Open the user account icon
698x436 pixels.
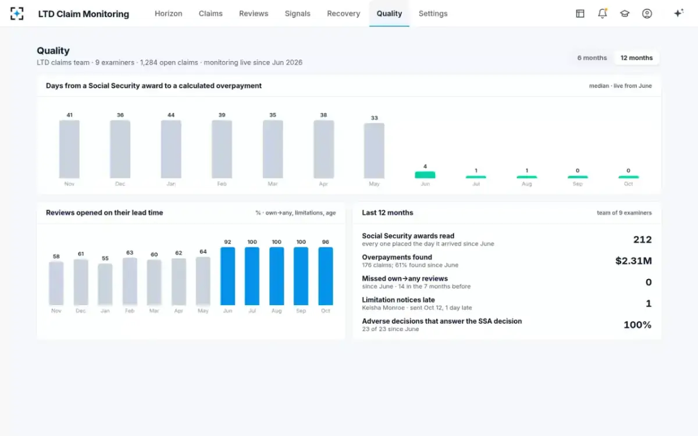(647, 13)
